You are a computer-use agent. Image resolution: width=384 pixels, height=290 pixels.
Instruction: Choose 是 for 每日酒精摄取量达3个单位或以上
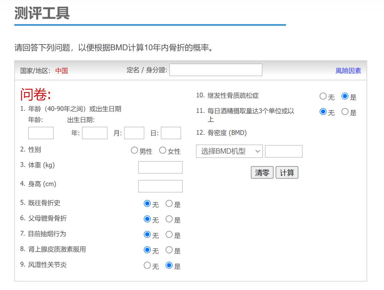click(345, 112)
